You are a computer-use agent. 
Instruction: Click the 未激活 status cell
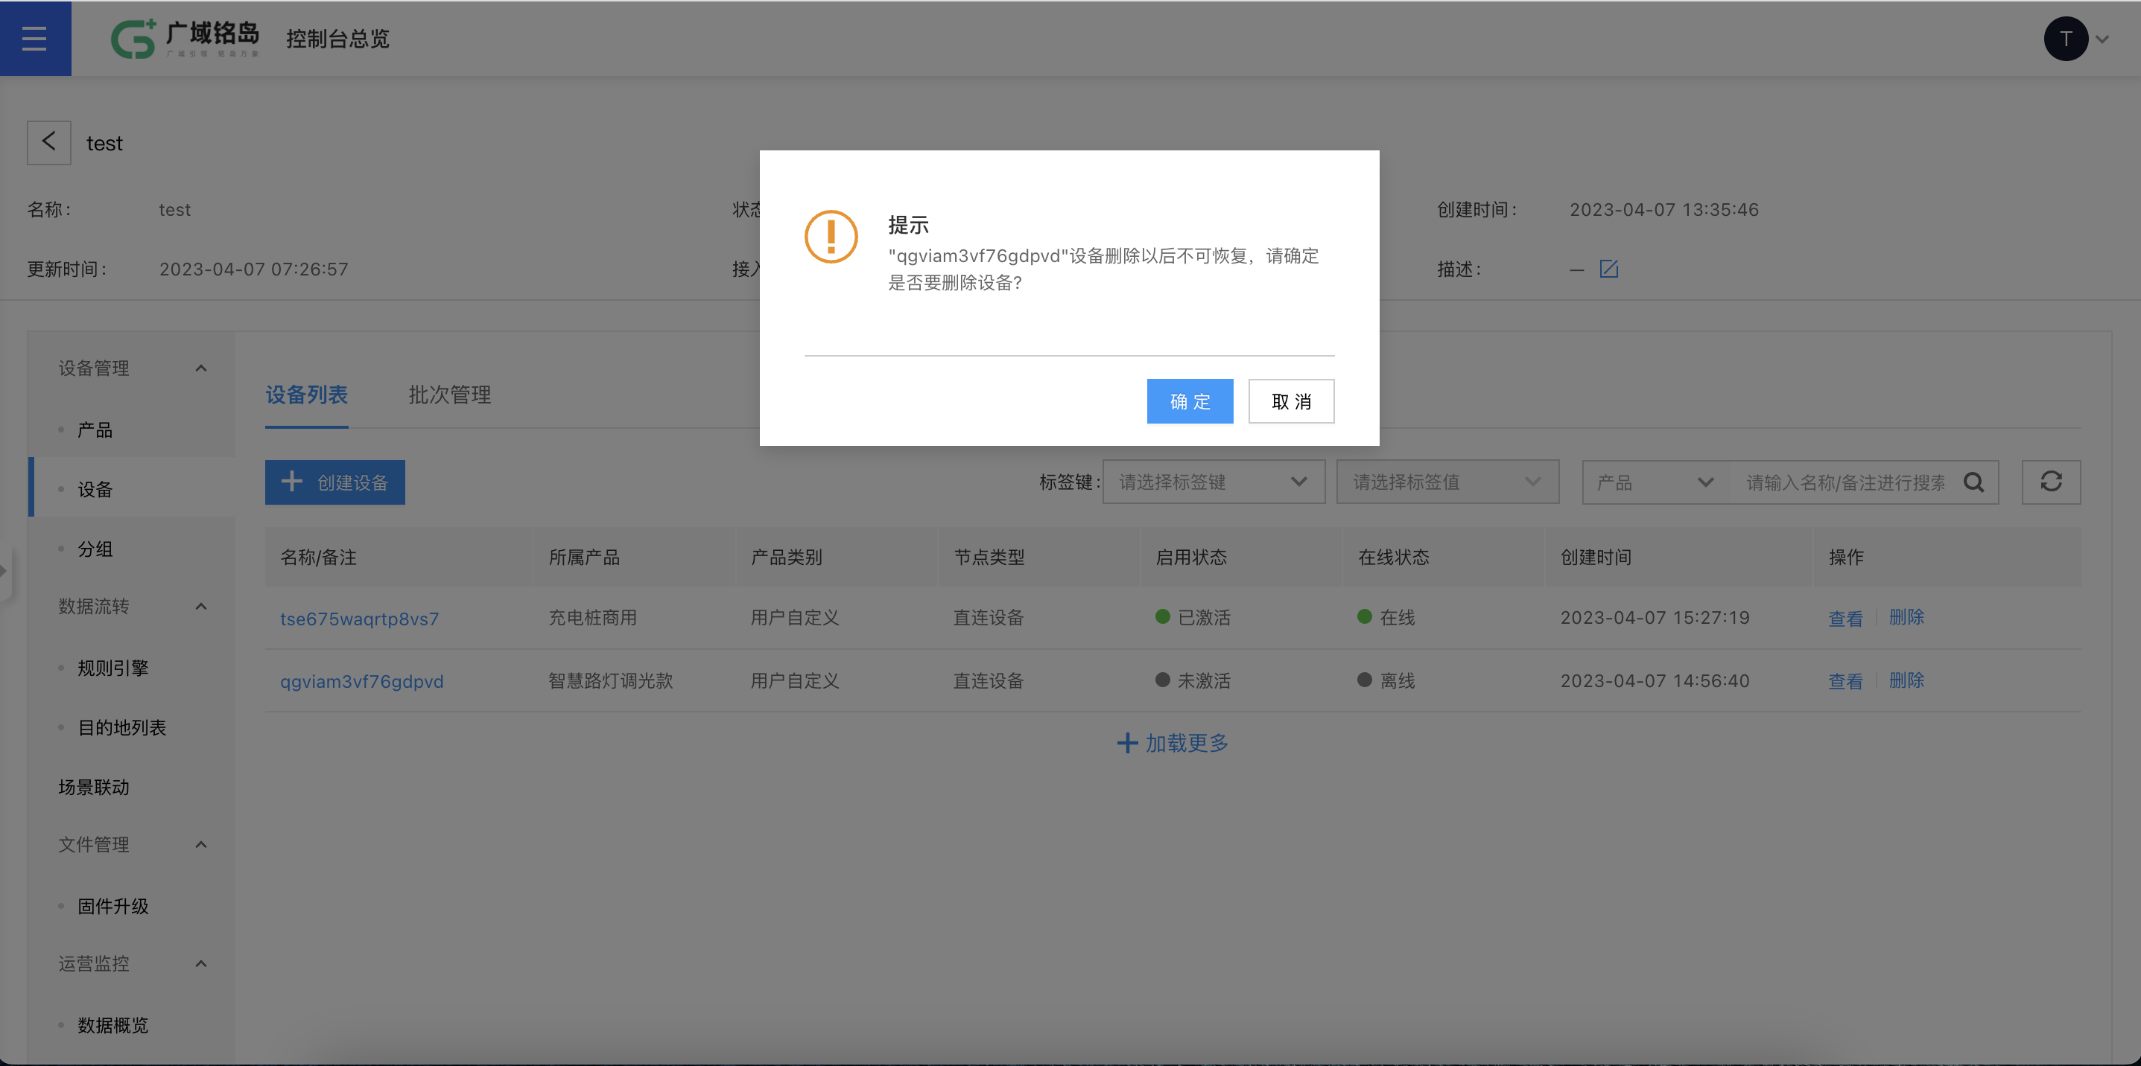1193,681
